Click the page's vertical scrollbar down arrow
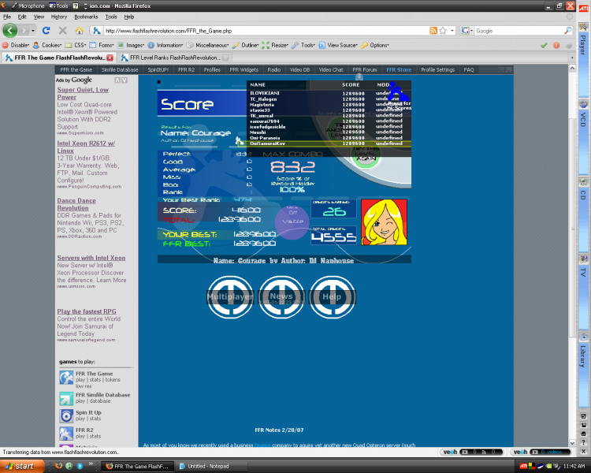 point(572,443)
